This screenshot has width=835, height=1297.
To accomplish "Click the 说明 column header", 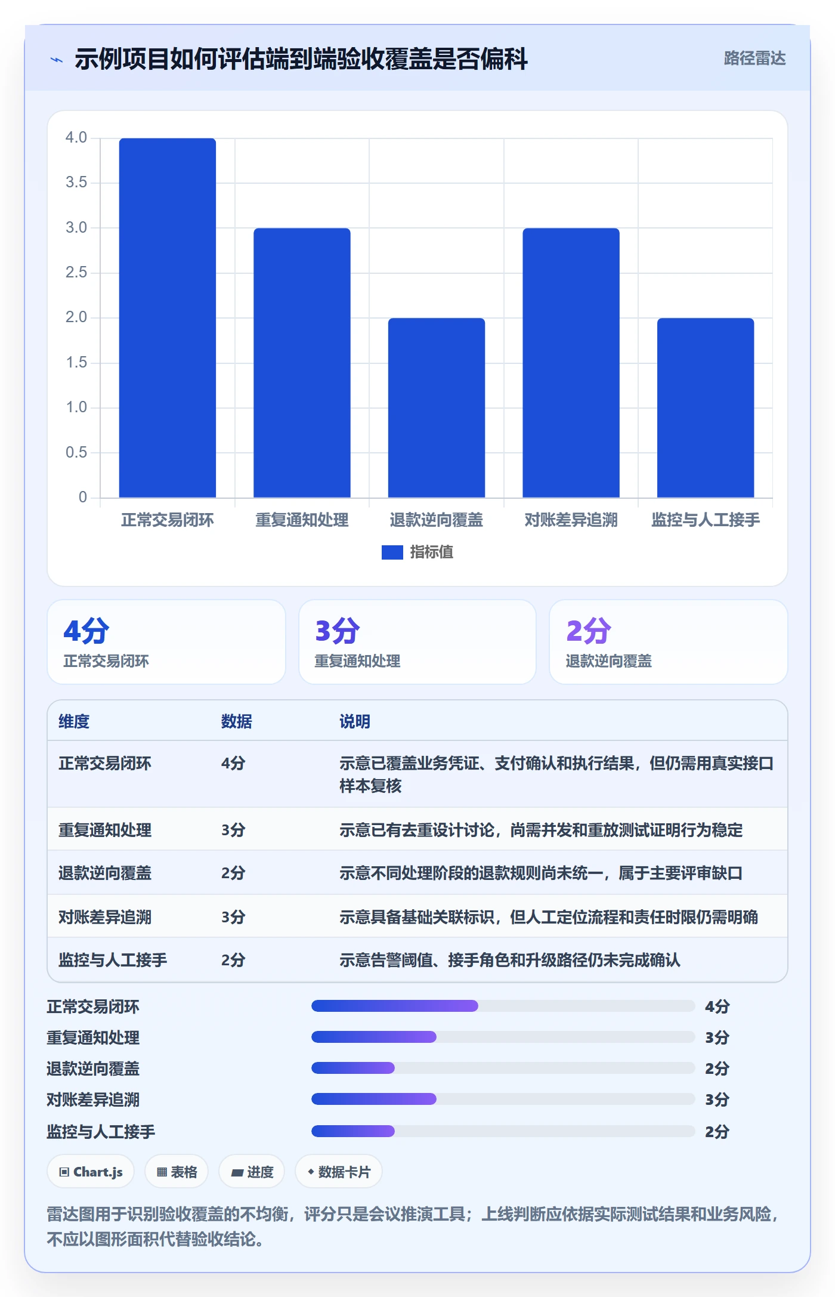I will (x=355, y=721).
